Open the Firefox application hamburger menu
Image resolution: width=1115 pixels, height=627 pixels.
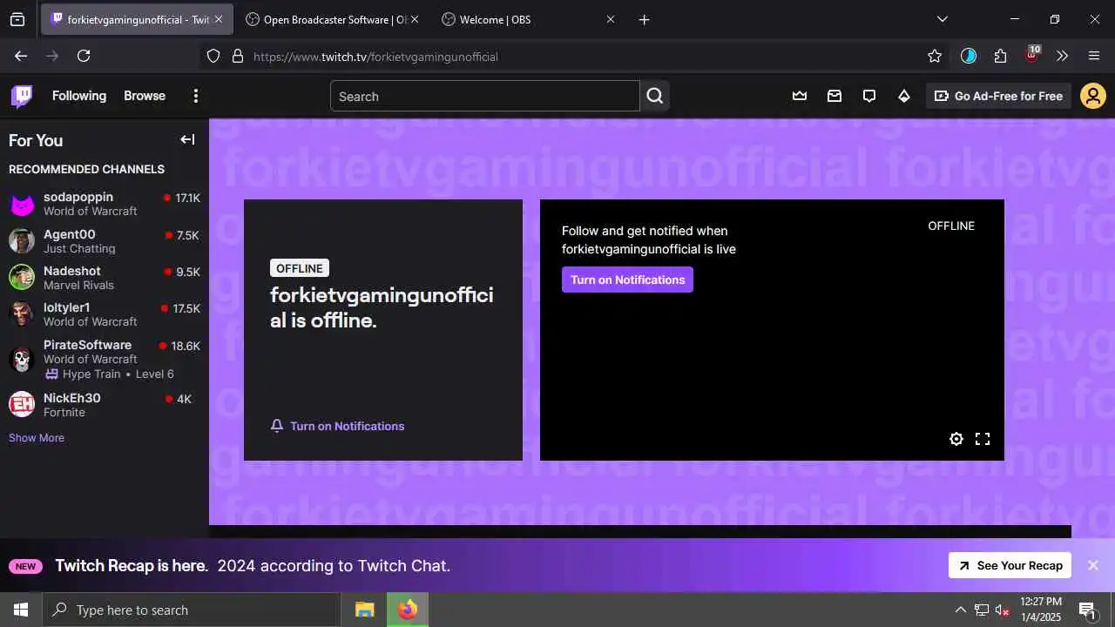1094,56
